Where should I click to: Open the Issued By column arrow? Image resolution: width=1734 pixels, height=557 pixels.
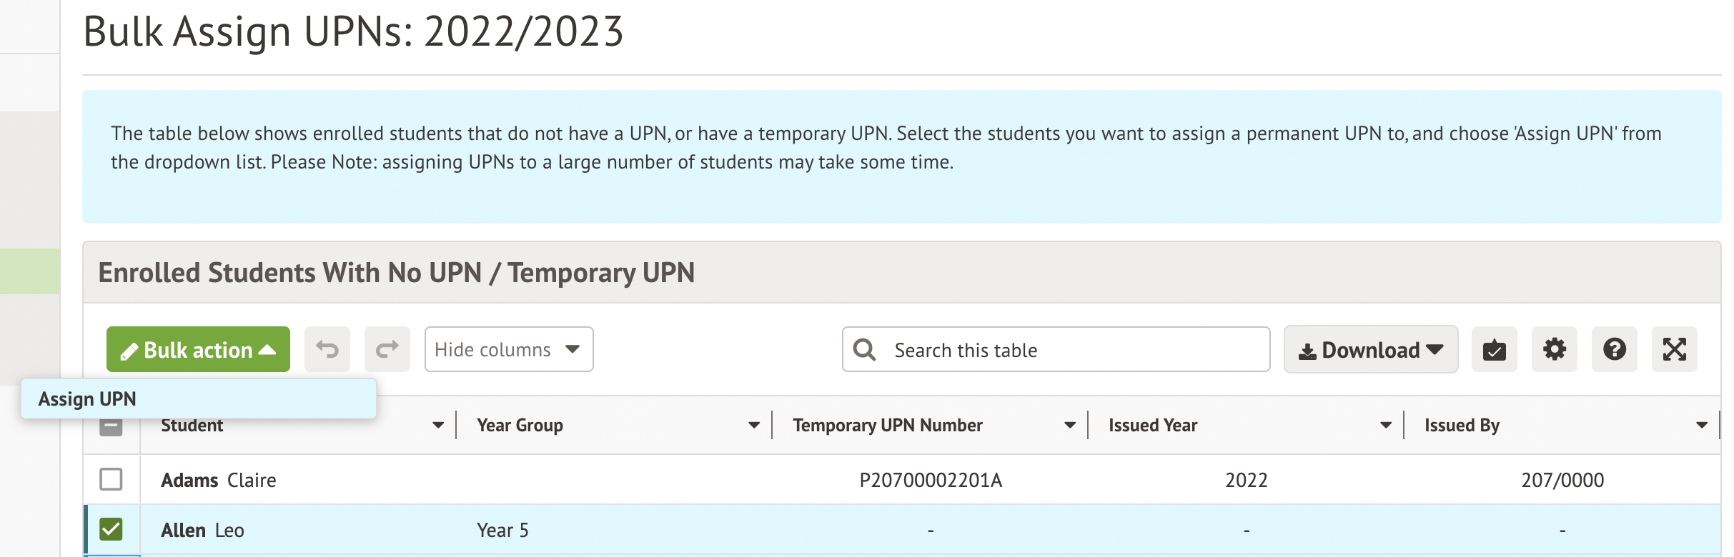coord(1701,426)
